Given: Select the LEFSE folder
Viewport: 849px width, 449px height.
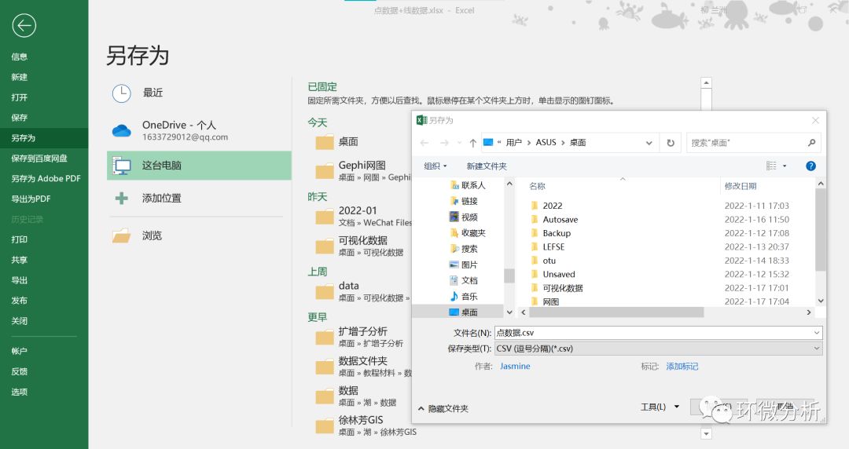Looking at the screenshot, I should [x=553, y=246].
